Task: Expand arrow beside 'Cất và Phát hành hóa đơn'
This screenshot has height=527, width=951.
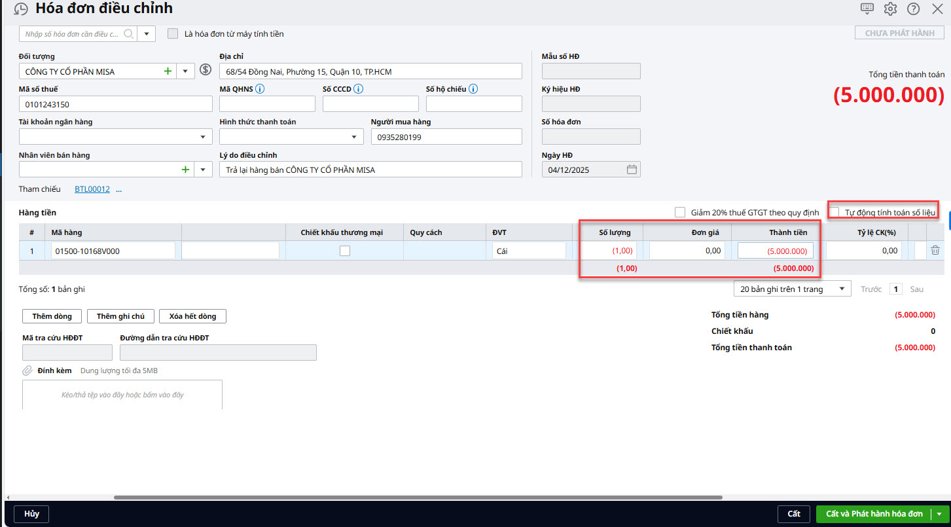Action: pyautogui.click(x=939, y=514)
